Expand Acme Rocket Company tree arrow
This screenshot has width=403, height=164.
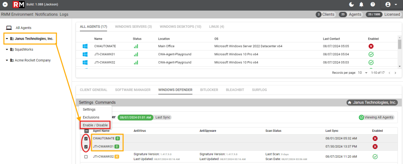[x=7, y=60]
